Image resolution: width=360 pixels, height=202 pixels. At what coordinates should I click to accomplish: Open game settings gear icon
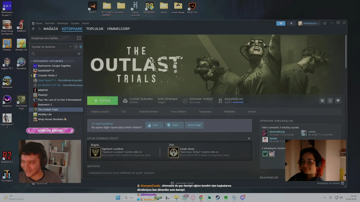(322, 101)
